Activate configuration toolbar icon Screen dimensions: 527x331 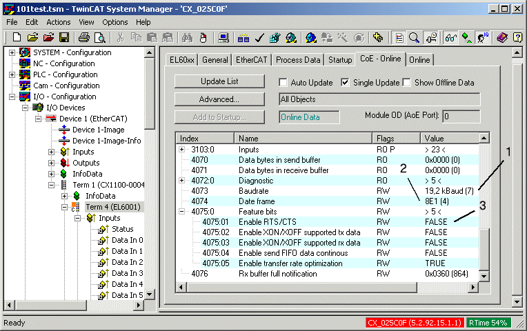click(275, 37)
